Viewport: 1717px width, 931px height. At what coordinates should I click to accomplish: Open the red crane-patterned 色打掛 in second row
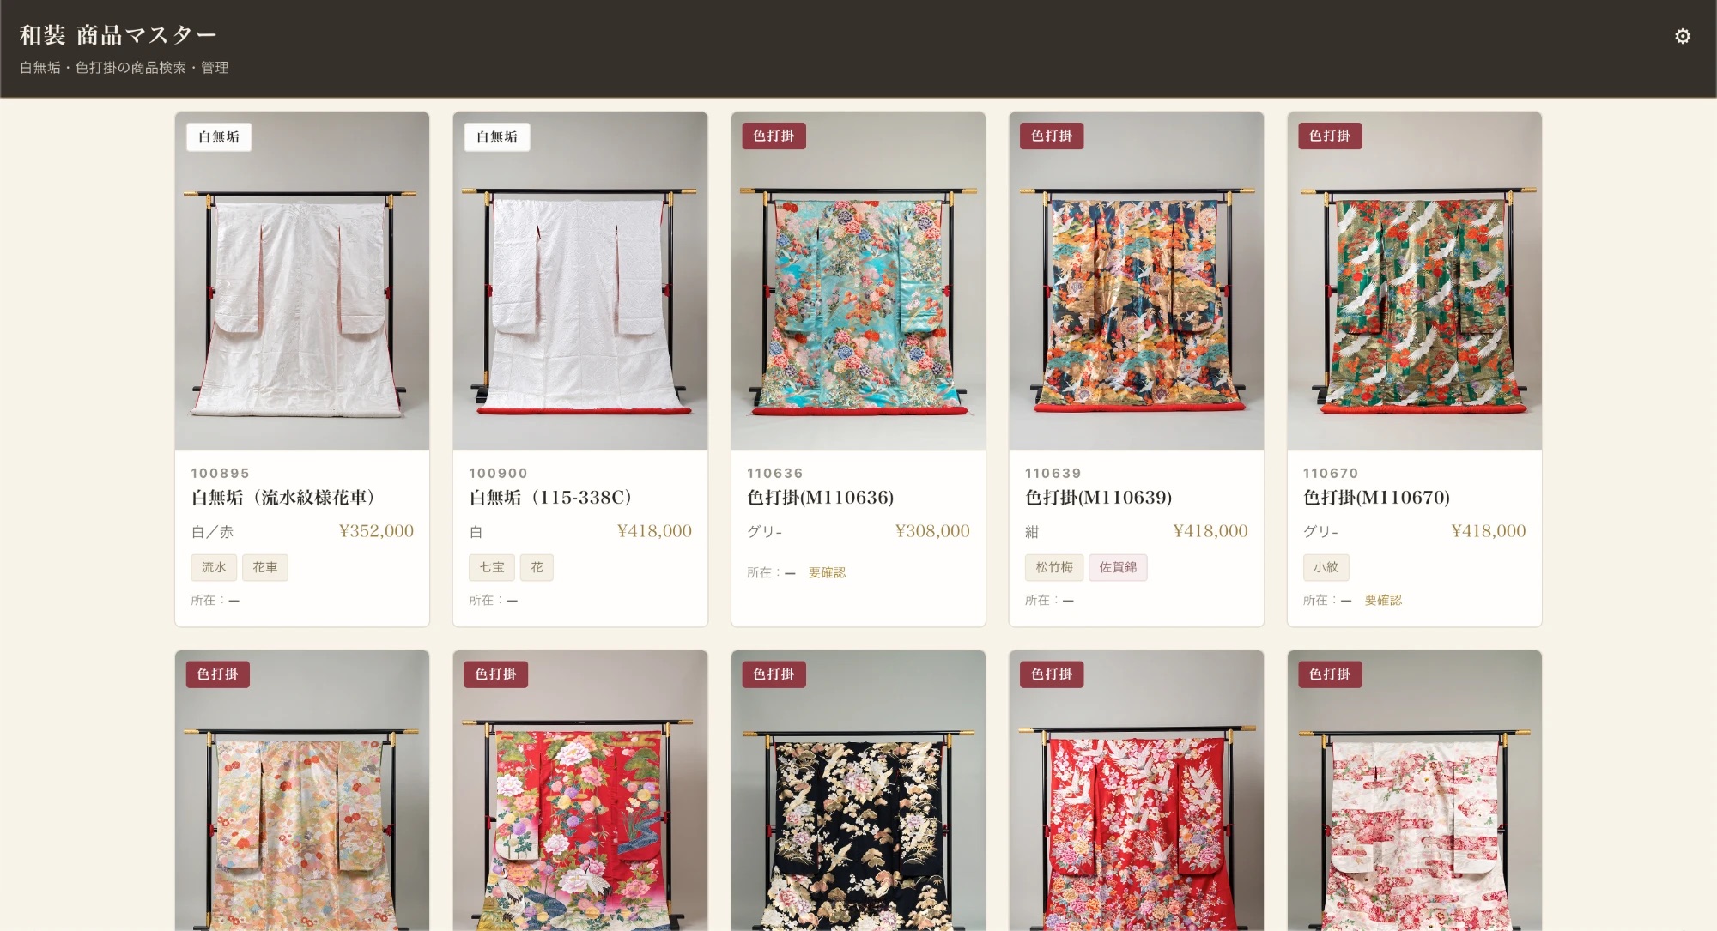(1137, 790)
